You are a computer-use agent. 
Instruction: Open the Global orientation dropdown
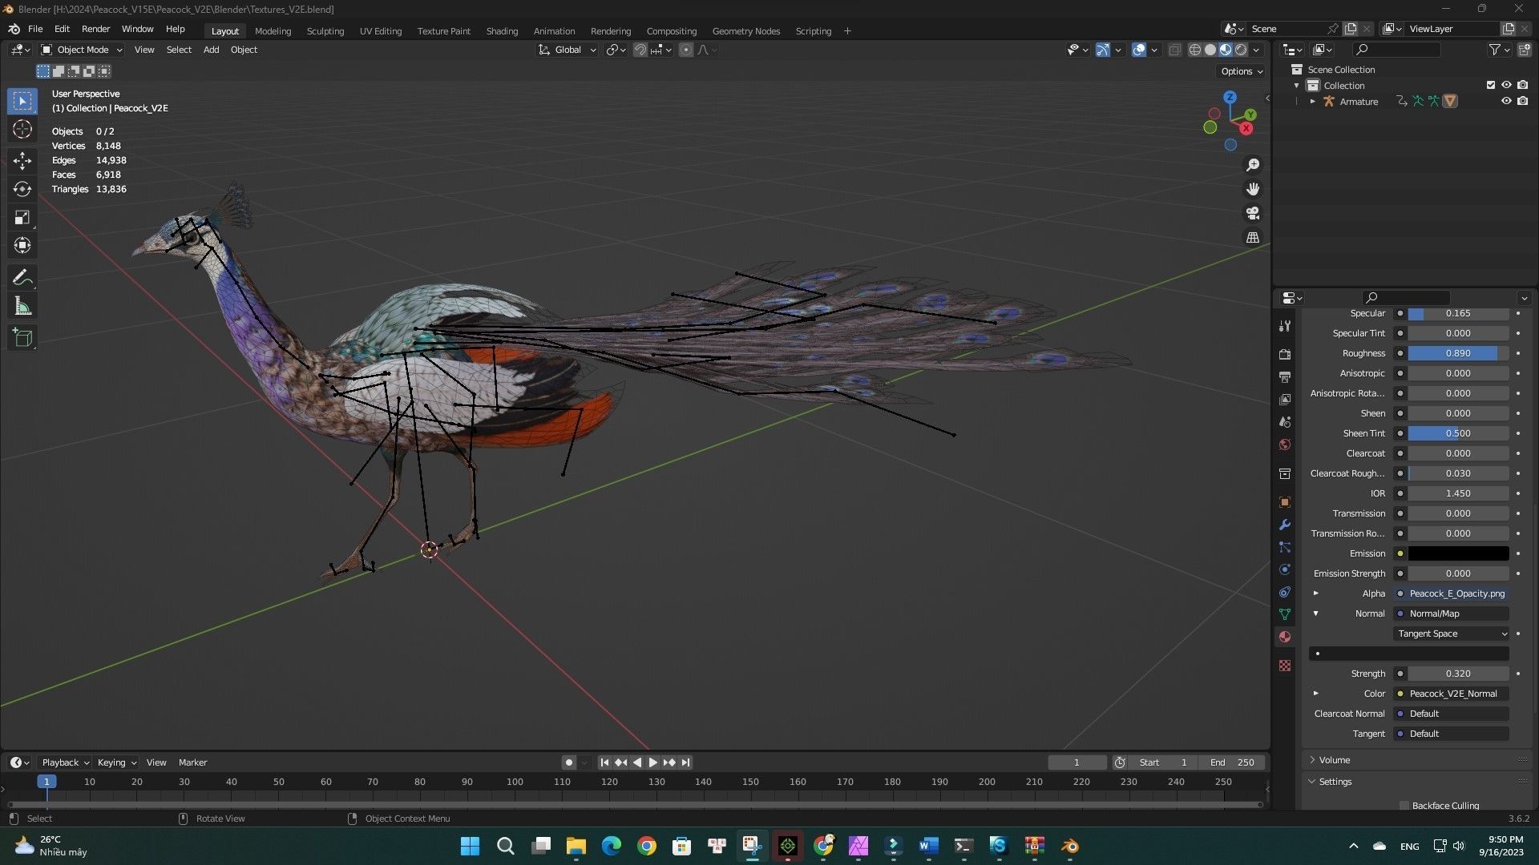567,50
